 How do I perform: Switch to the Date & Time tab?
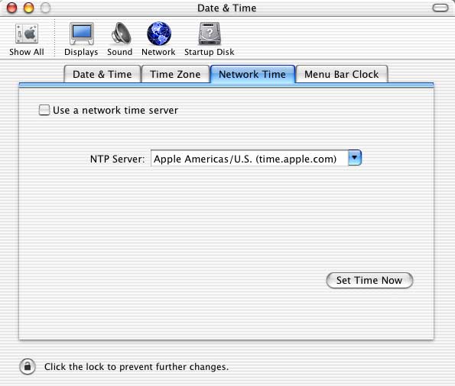102,75
